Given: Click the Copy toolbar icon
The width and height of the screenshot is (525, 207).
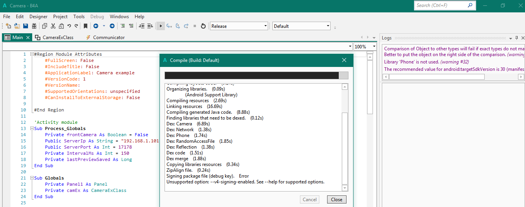Looking at the screenshot, I should point(45,26).
